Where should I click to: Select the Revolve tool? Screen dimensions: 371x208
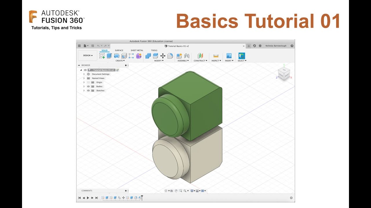click(x=117, y=56)
